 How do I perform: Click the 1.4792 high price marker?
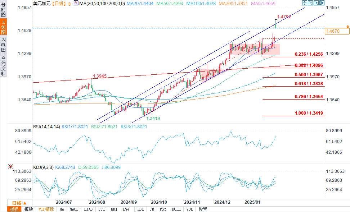tap(284, 17)
